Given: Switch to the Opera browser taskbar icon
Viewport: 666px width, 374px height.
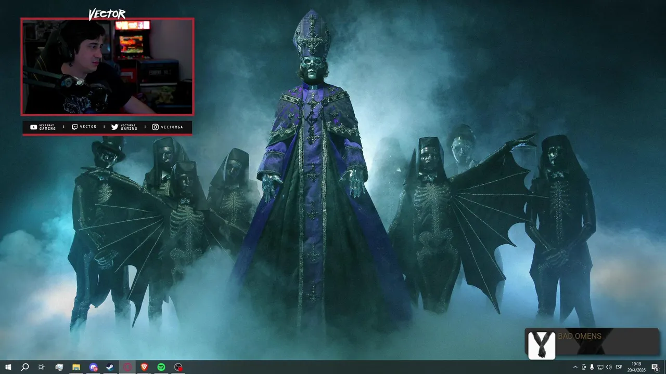Looking at the screenshot, I should [127, 367].
